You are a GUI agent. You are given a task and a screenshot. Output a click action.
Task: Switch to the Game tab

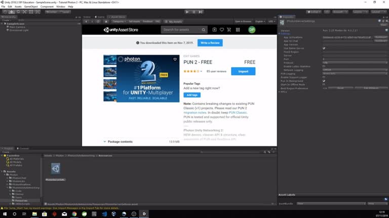(x=100, y=17)
